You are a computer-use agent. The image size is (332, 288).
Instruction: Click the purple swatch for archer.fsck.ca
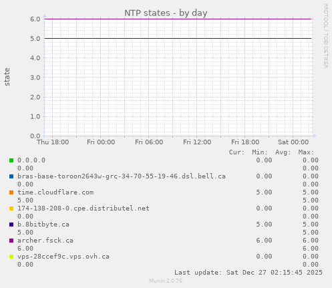click(x=11, y=241)
